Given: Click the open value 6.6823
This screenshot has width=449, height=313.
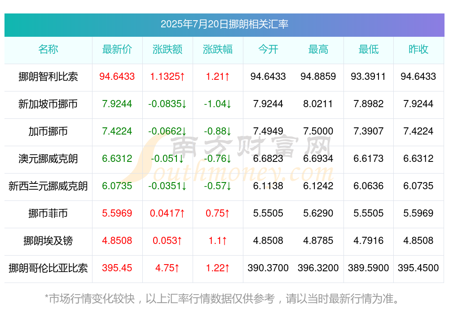Looking at the screenshot, I should click(268, 158).
